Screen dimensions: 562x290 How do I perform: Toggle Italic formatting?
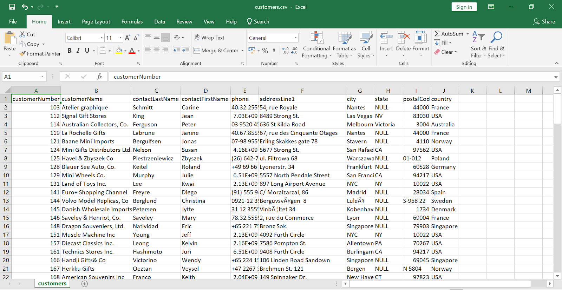coord(78,51)
